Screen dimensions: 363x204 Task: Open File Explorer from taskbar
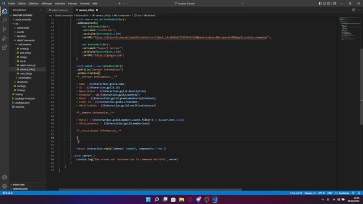181,199
